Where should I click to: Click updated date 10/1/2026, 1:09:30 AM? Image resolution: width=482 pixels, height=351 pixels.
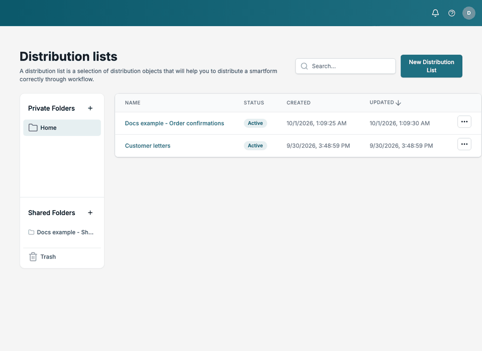coord(400,123)
